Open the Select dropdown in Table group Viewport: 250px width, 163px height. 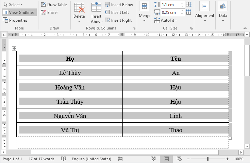(13, 5)
